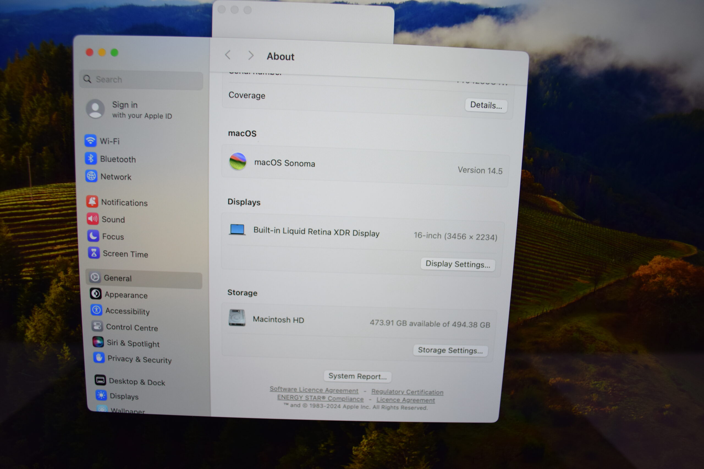Open Bluetooth settings label

(118, 159)
